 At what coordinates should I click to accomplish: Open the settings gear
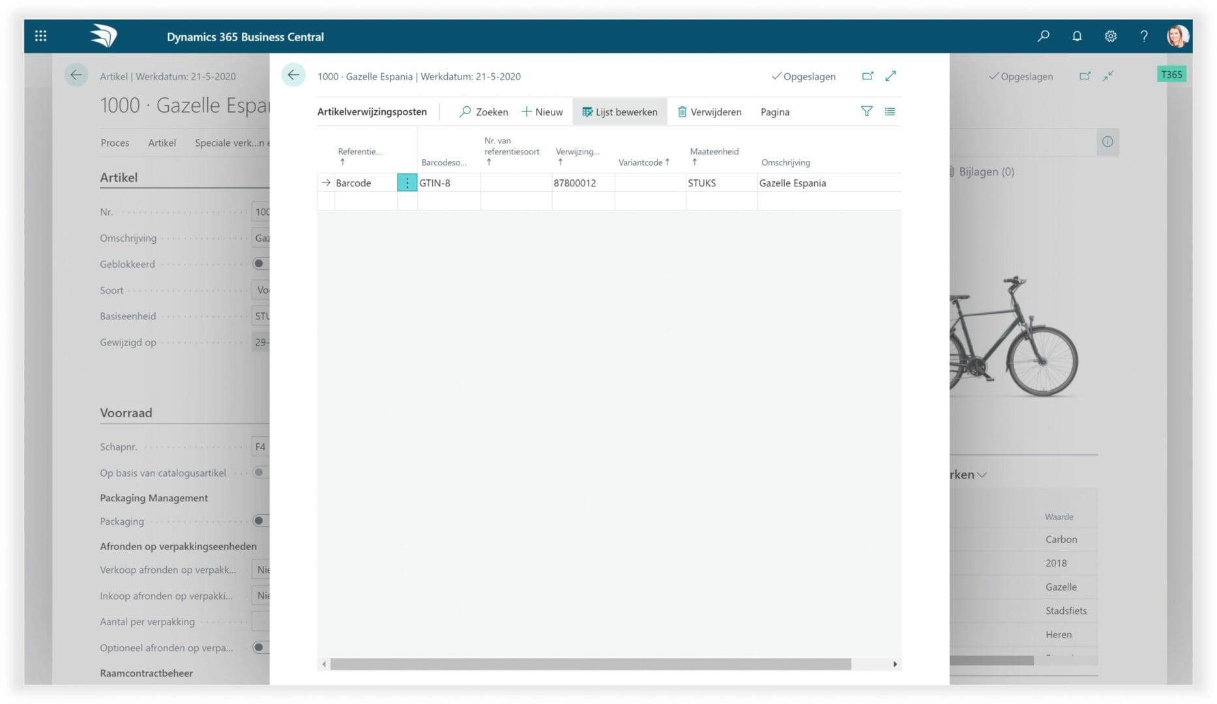click(1111, 37)
